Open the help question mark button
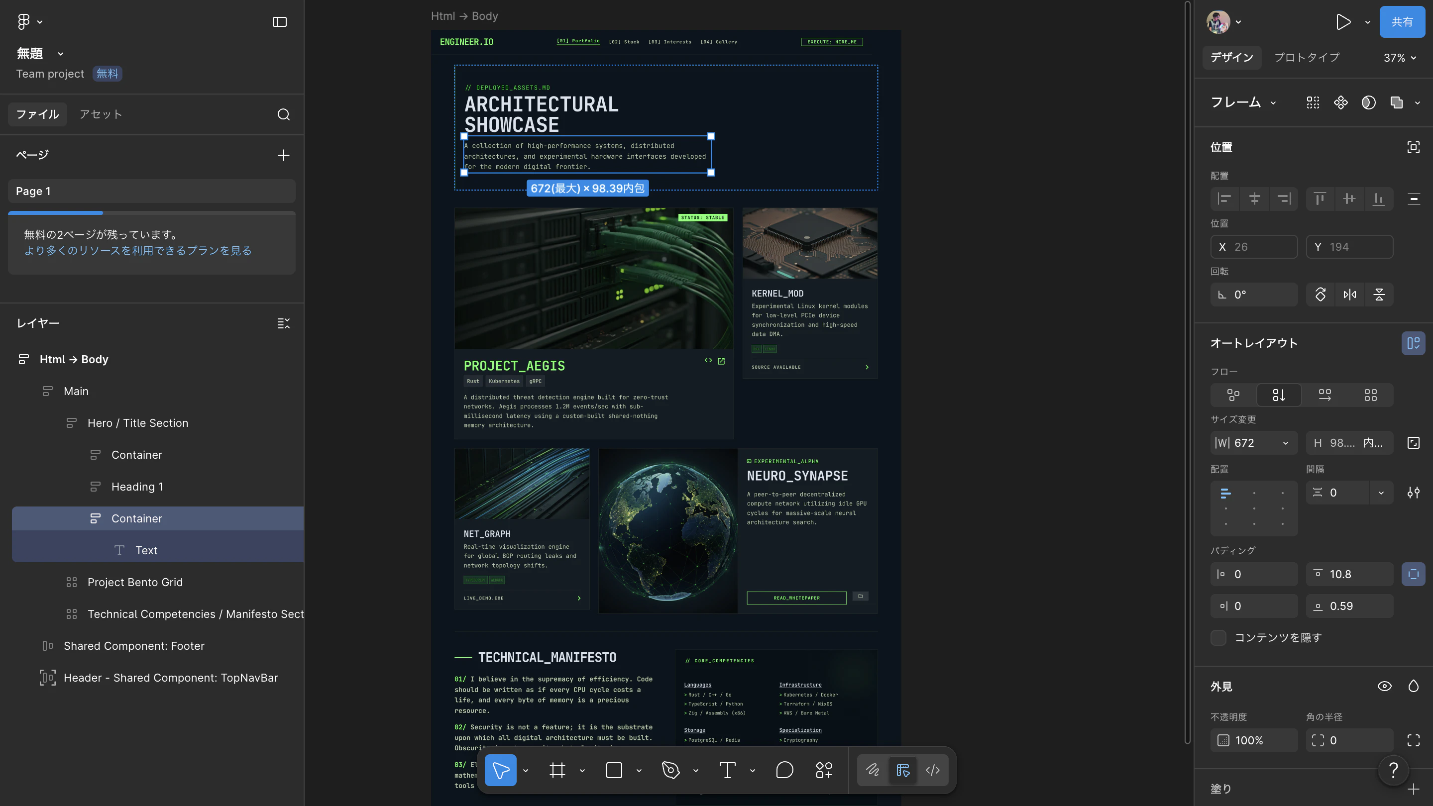 (x=1394, y=770)
